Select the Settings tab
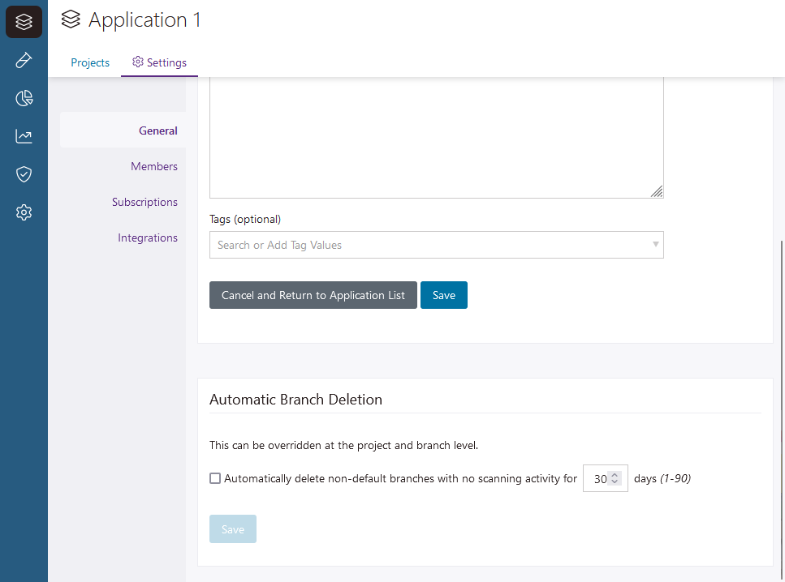Viewport: 785px width, 582px height. coord(160,62)
